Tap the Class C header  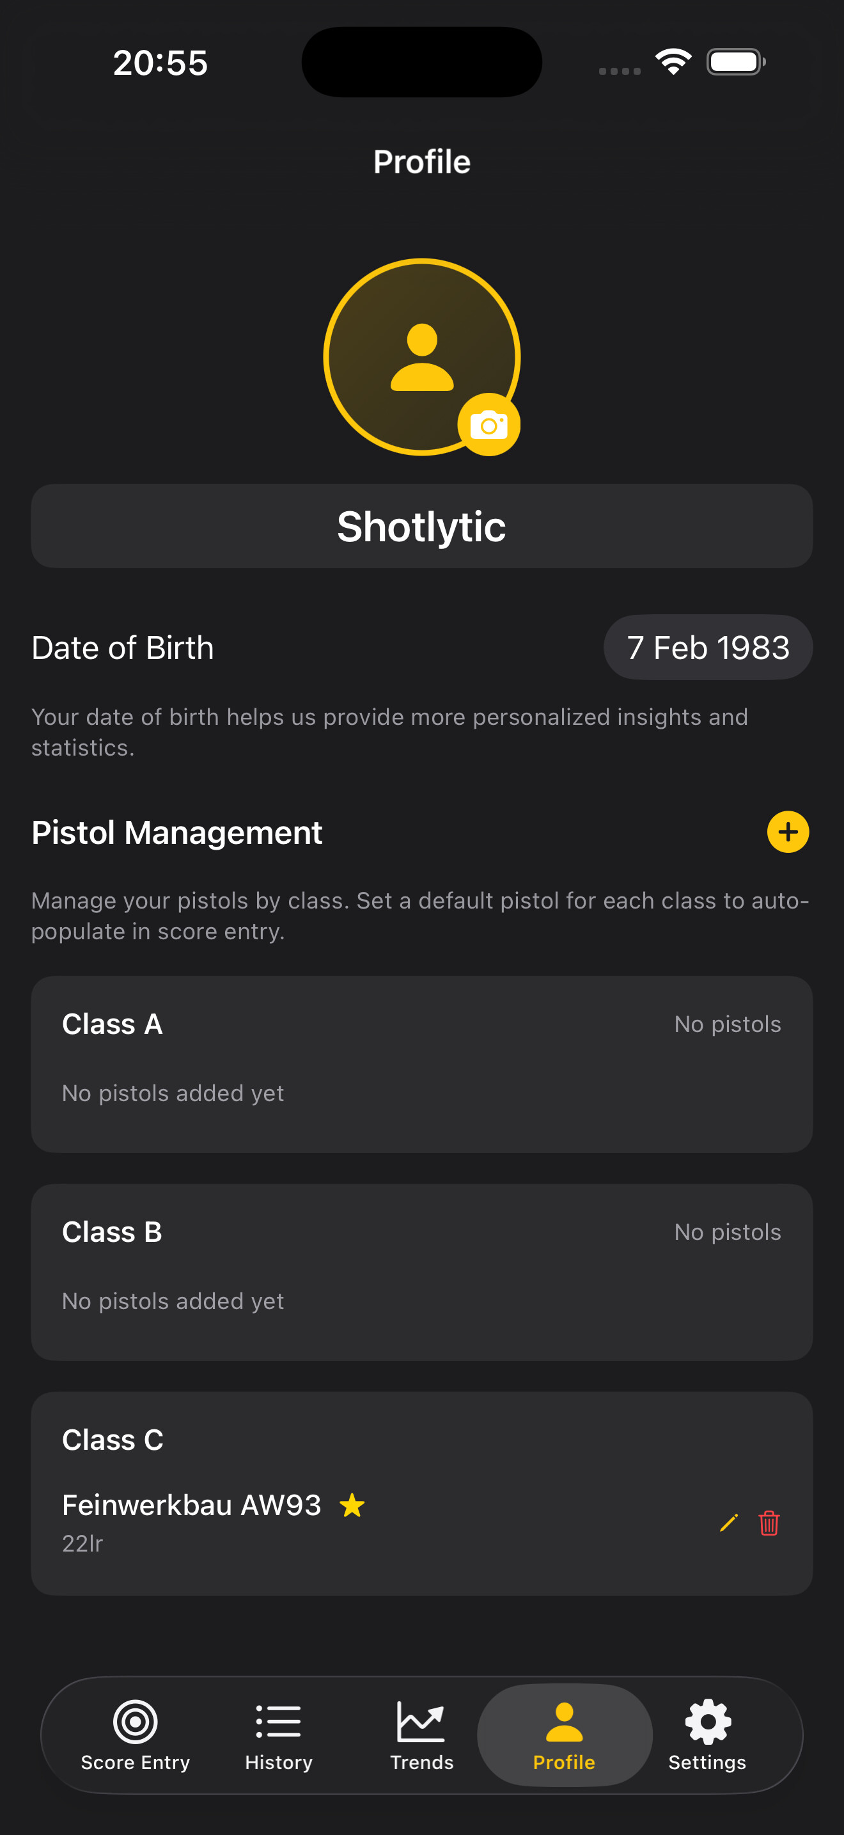(113, 1440)
